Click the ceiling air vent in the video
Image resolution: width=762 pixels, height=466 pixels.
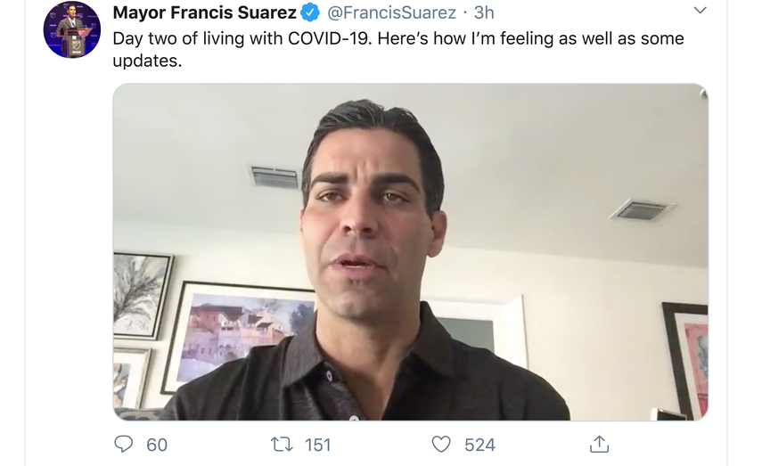275,176
